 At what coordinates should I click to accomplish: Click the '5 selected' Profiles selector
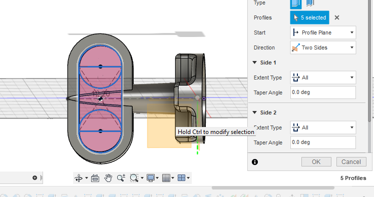(309, 17)
